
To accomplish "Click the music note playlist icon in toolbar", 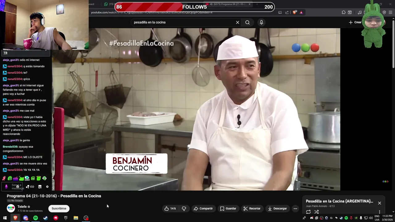I will coord(360,12).
